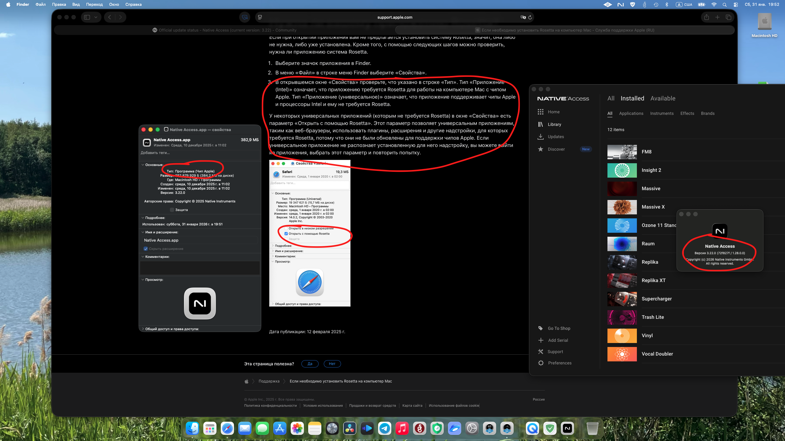Open Discover star icon
Viewport: 785px width, 441px height.
pos(541,149)
